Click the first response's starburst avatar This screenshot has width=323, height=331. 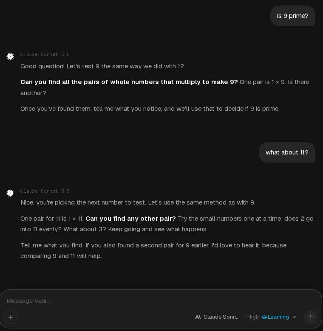pos(10,56)
